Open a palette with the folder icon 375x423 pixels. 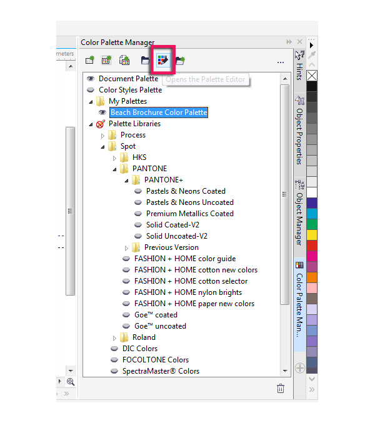(145, 60)
